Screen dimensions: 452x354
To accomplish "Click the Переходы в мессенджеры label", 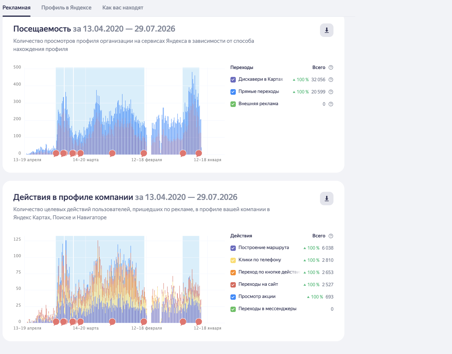I will click(x=267, y=309).
